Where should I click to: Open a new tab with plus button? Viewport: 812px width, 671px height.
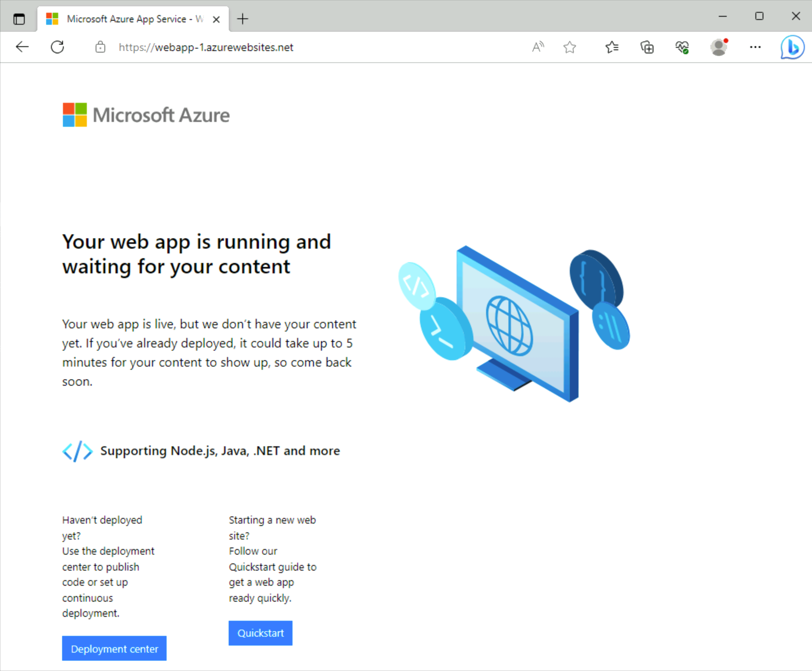click(243, 19)
